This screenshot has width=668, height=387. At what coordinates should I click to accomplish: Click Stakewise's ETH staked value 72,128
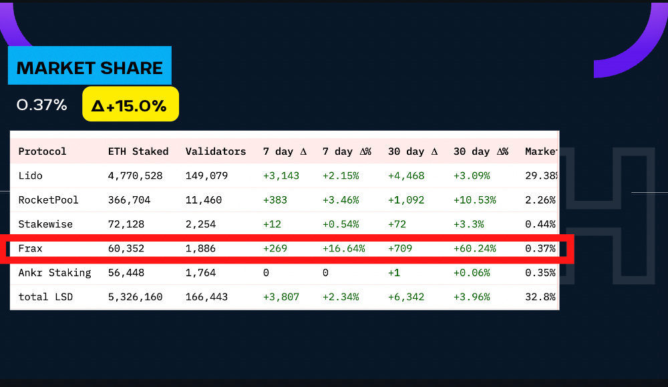pos(126,224)
